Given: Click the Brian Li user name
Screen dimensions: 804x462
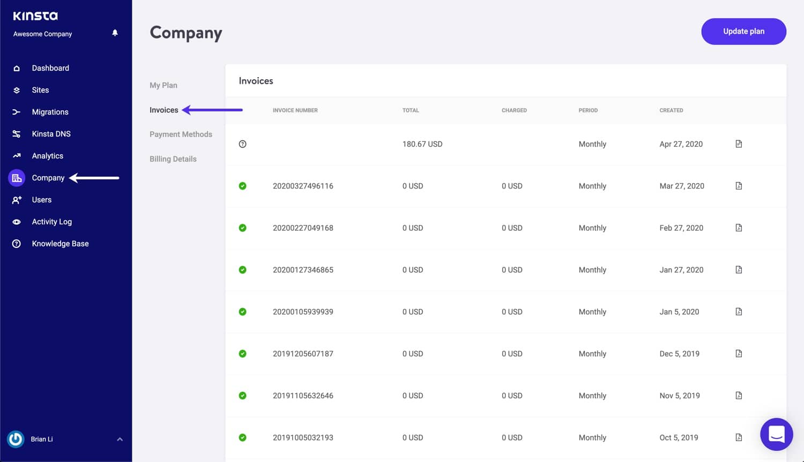Looking at the screenshot, I should pyautogui.click(x=41, y=440).
